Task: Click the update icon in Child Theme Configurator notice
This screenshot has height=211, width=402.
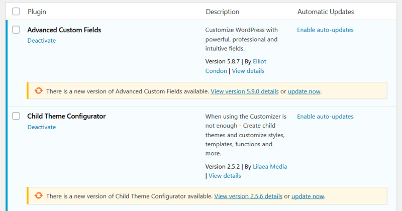Action: 39,195
